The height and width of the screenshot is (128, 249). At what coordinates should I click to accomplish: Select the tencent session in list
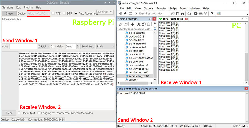tap(133, 79)
